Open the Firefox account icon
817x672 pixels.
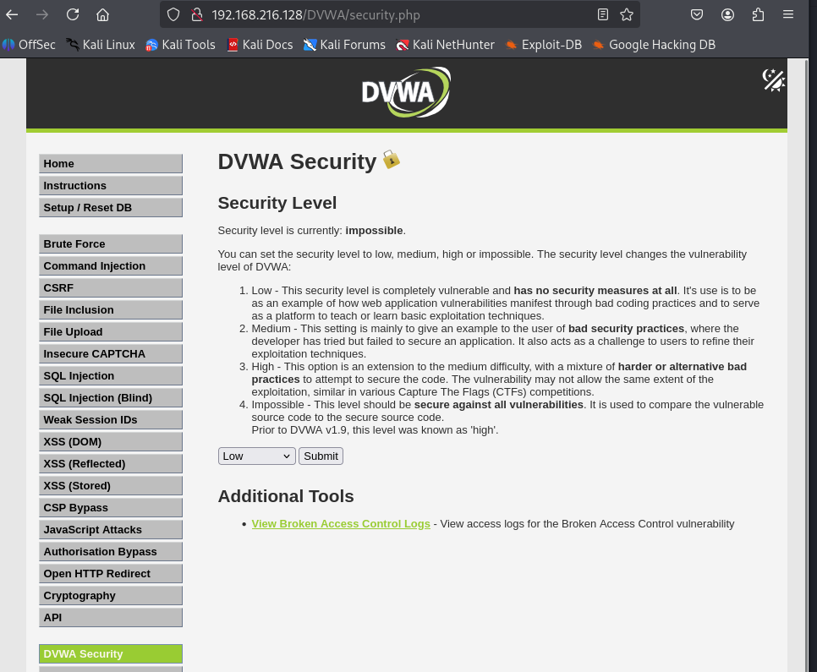click(x=728, y=14)
